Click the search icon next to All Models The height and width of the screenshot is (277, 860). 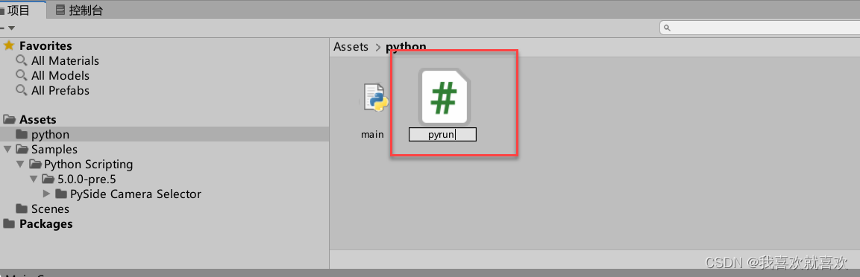pyautogui.click(x=22, y=75)
